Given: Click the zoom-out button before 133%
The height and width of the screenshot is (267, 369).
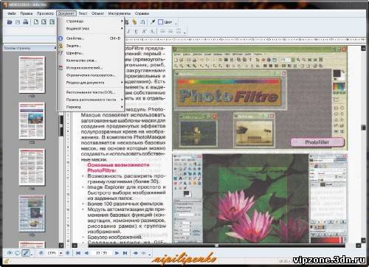Looking at the screenshot, I should point(41,253).
